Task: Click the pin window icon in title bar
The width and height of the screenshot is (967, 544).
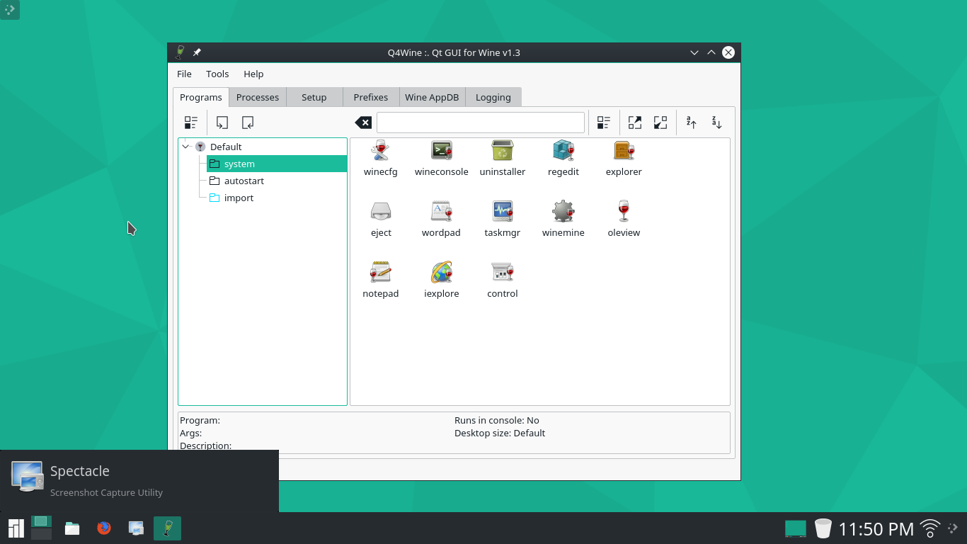Action: click(x=198, y=52)
